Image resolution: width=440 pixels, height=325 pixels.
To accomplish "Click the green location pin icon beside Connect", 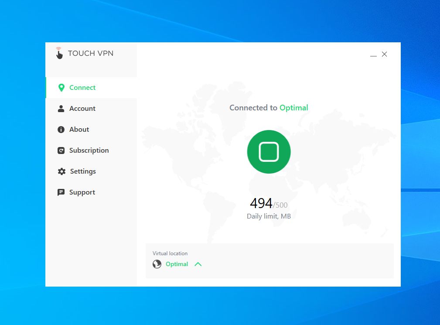I will 61,88.
